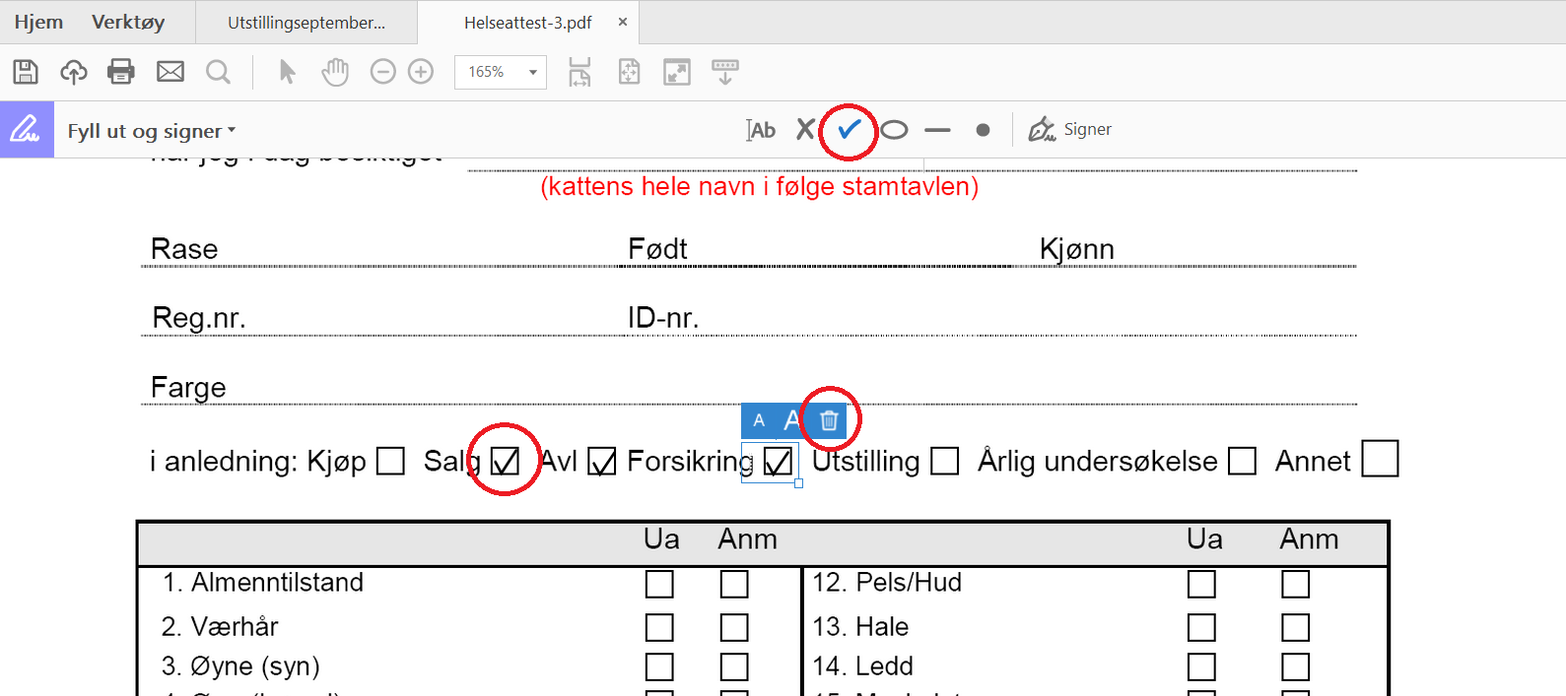Check Anm box for 12. Pels/Hud
Screen dimensions: 1566x696
click(1295, 584)
